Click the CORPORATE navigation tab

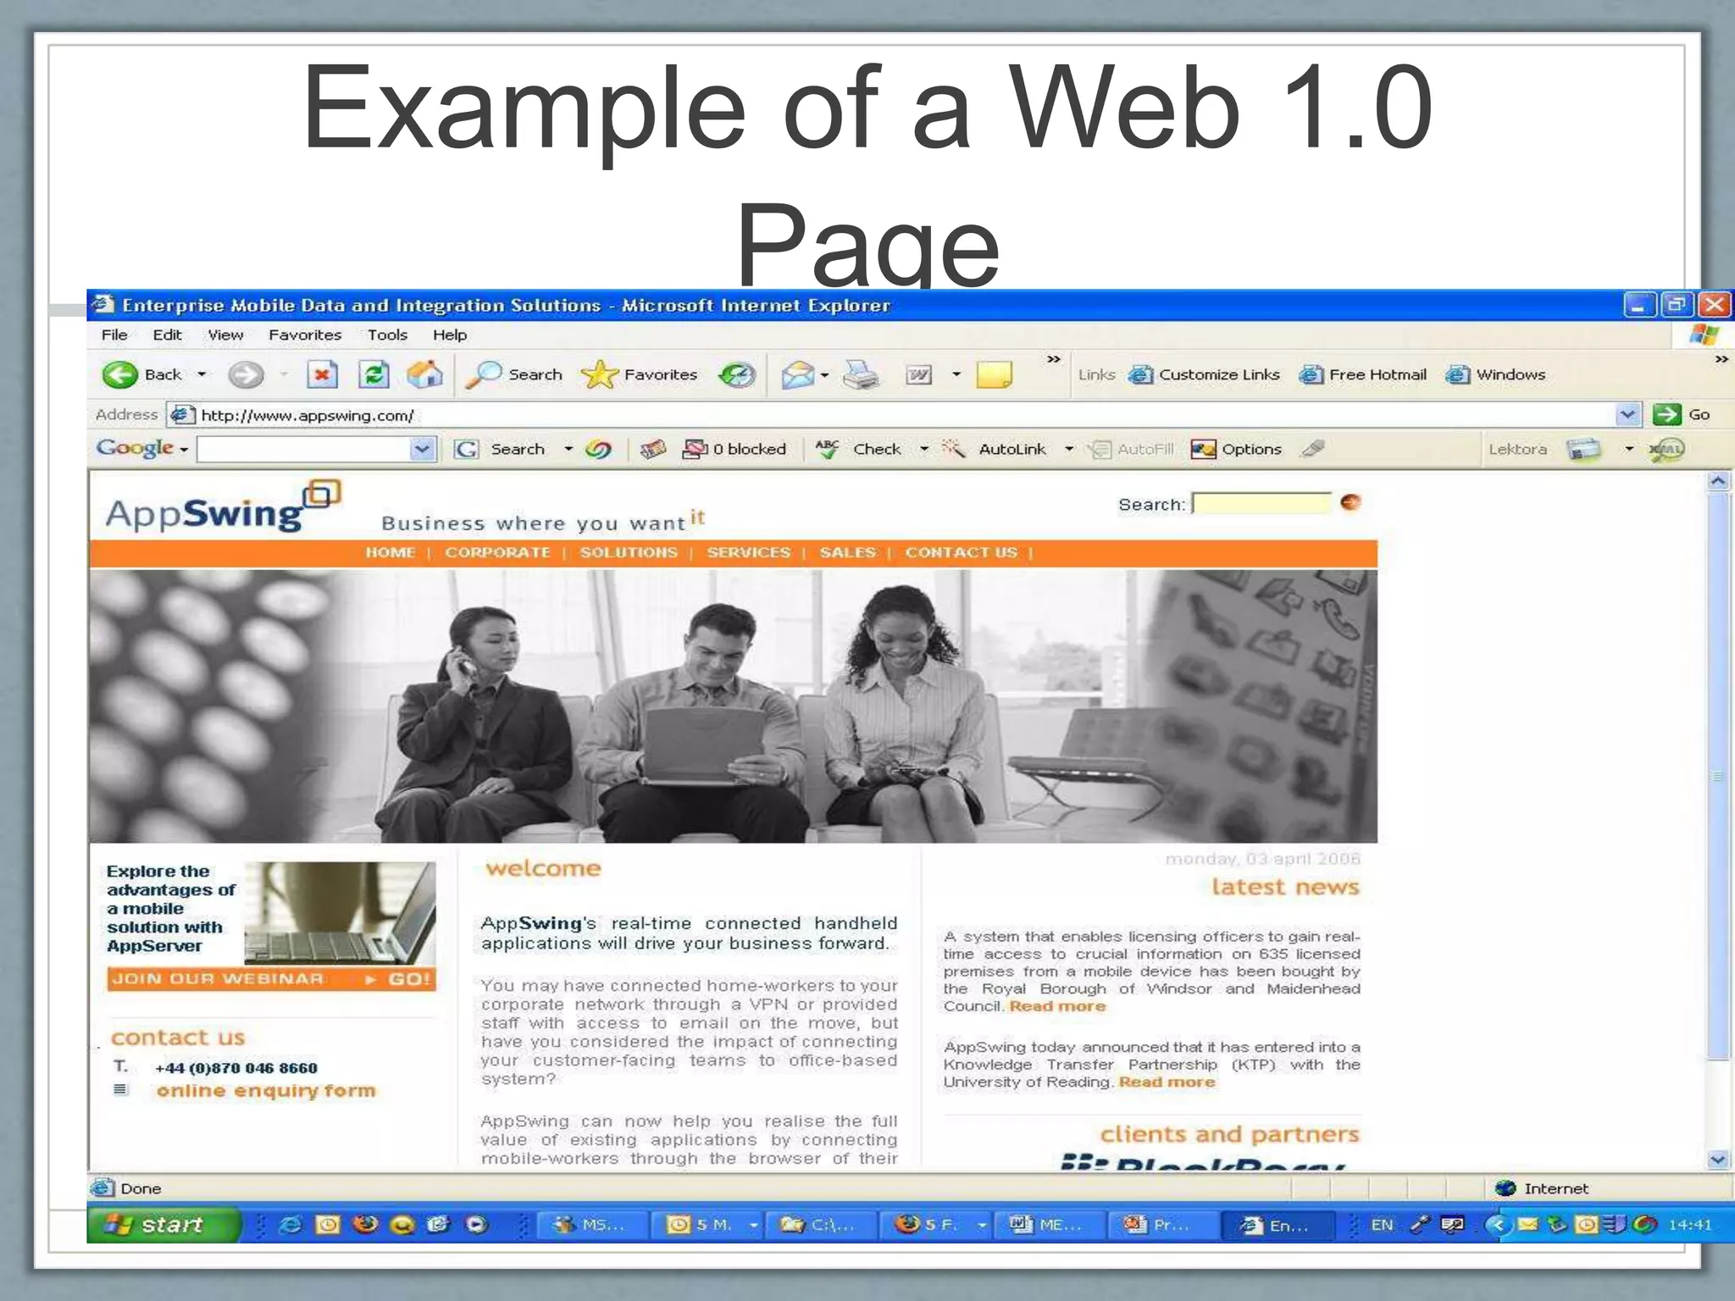point(497,552)
